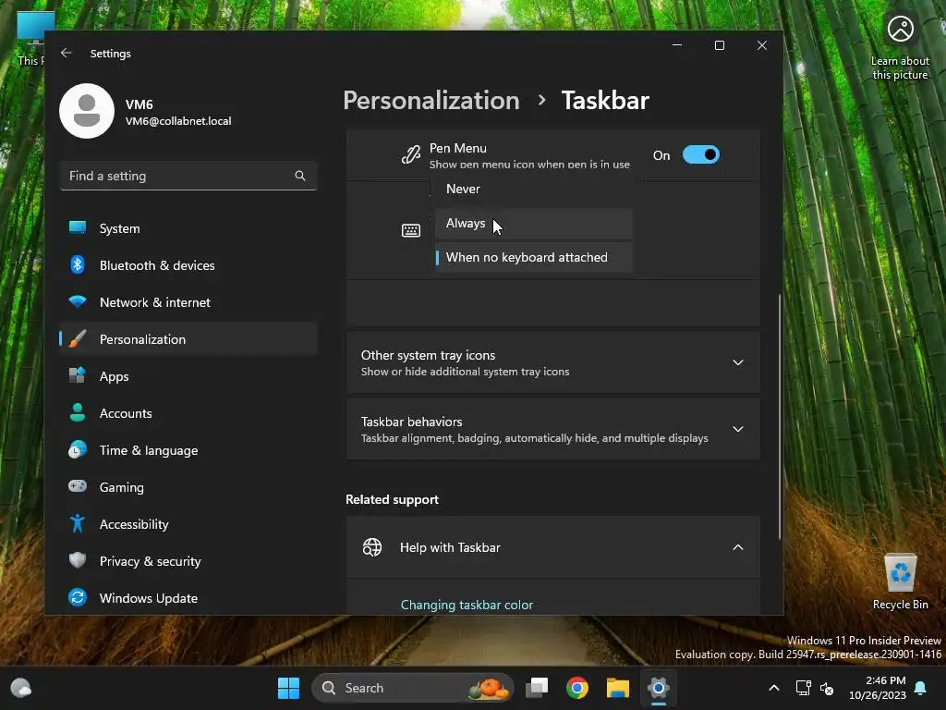Click the weather widget icon on taskbar
This screenshot has height=710, width=946.
pyautogui.click(x=21, y=688)
